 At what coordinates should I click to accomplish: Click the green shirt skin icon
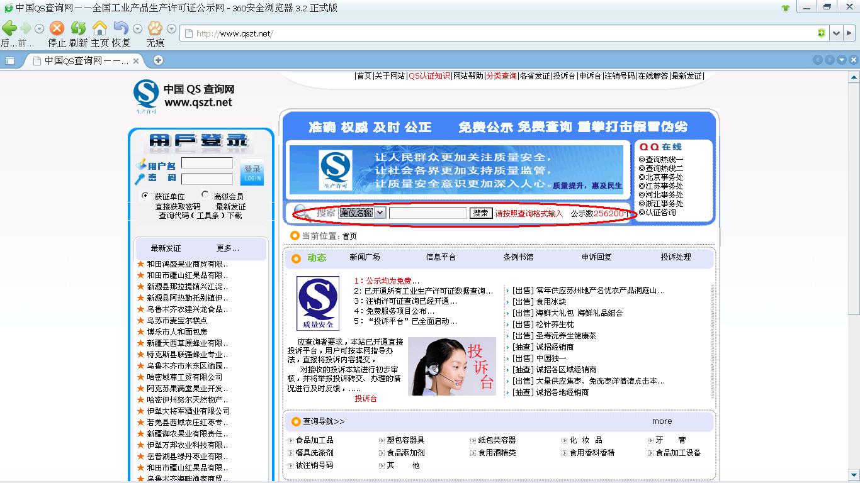[x=785, y=8]
